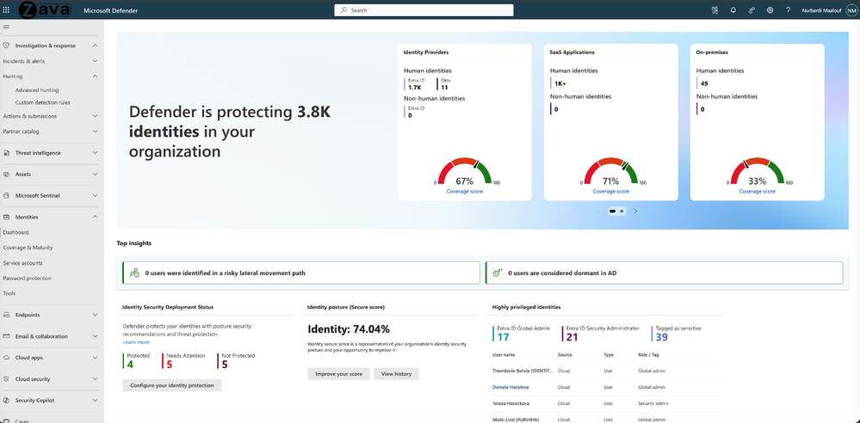
Task: Click the Email & collaboration icon
Action: click(x=7, y=336)
